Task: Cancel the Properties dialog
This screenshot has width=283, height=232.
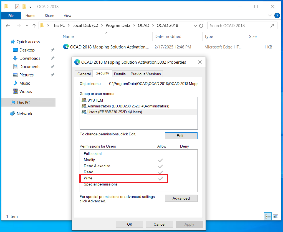Action: pos(159,224)
